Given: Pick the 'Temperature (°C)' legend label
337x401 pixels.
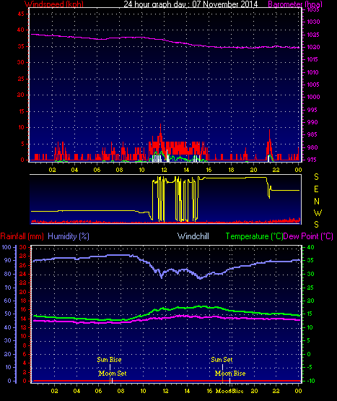Looking at the screenshot, I should 254,236.
